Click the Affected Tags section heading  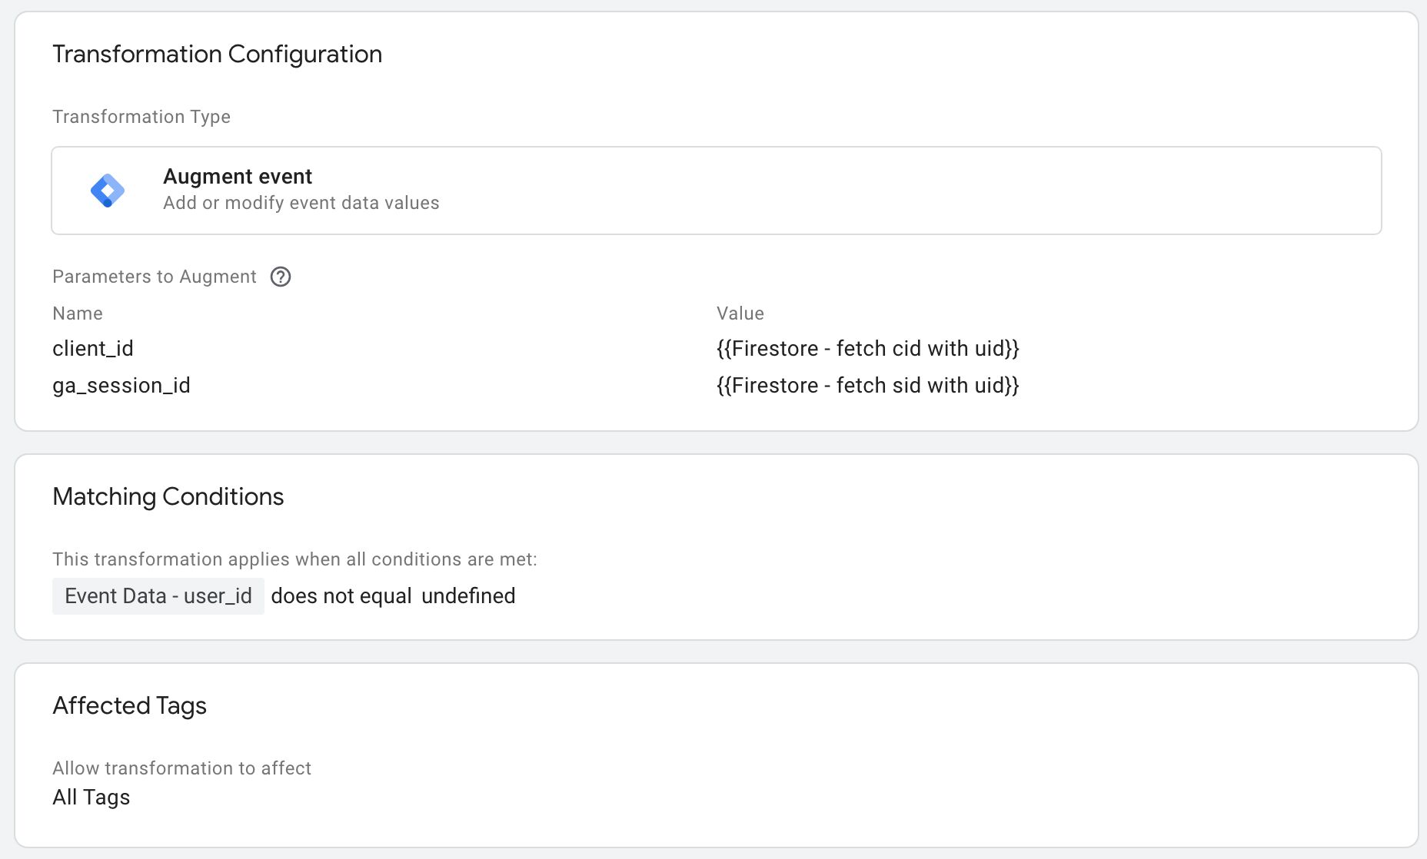pyautogui.click(x=130, y=706)
